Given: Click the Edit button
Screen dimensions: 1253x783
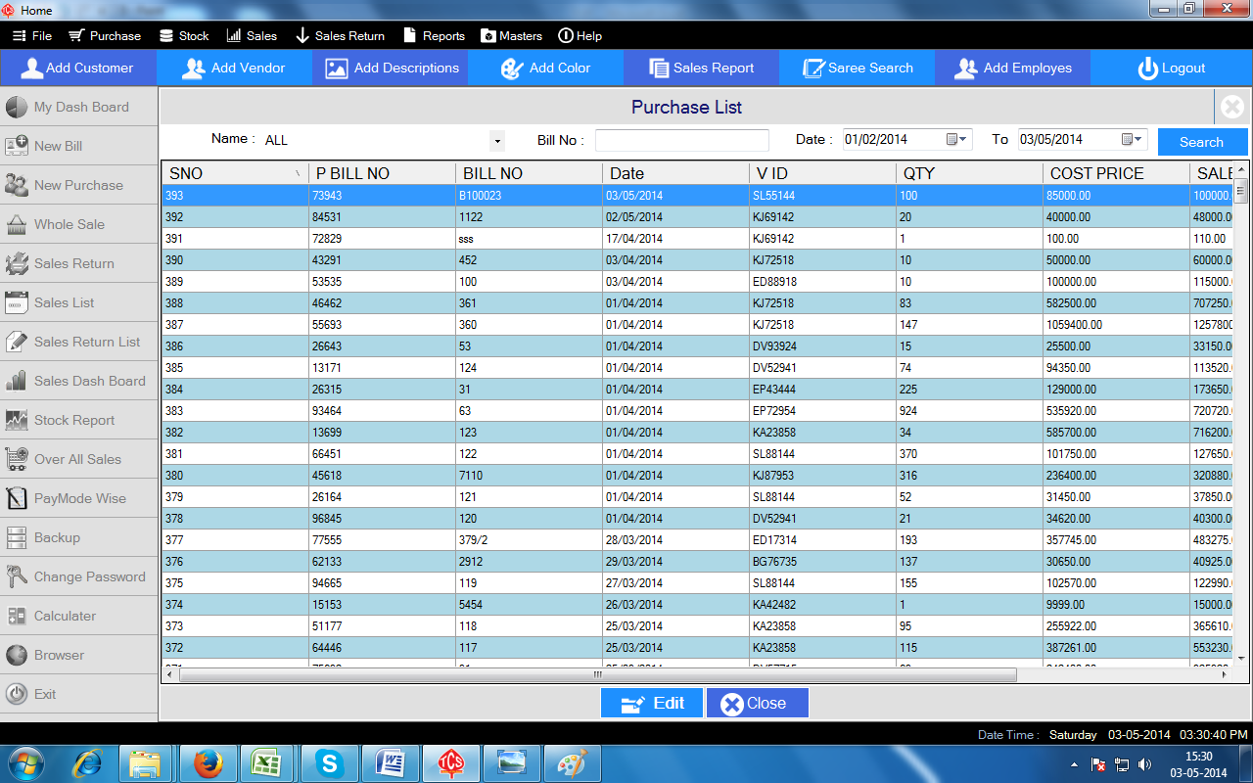Looking at the screenshot, I should [x=652, y=703].
